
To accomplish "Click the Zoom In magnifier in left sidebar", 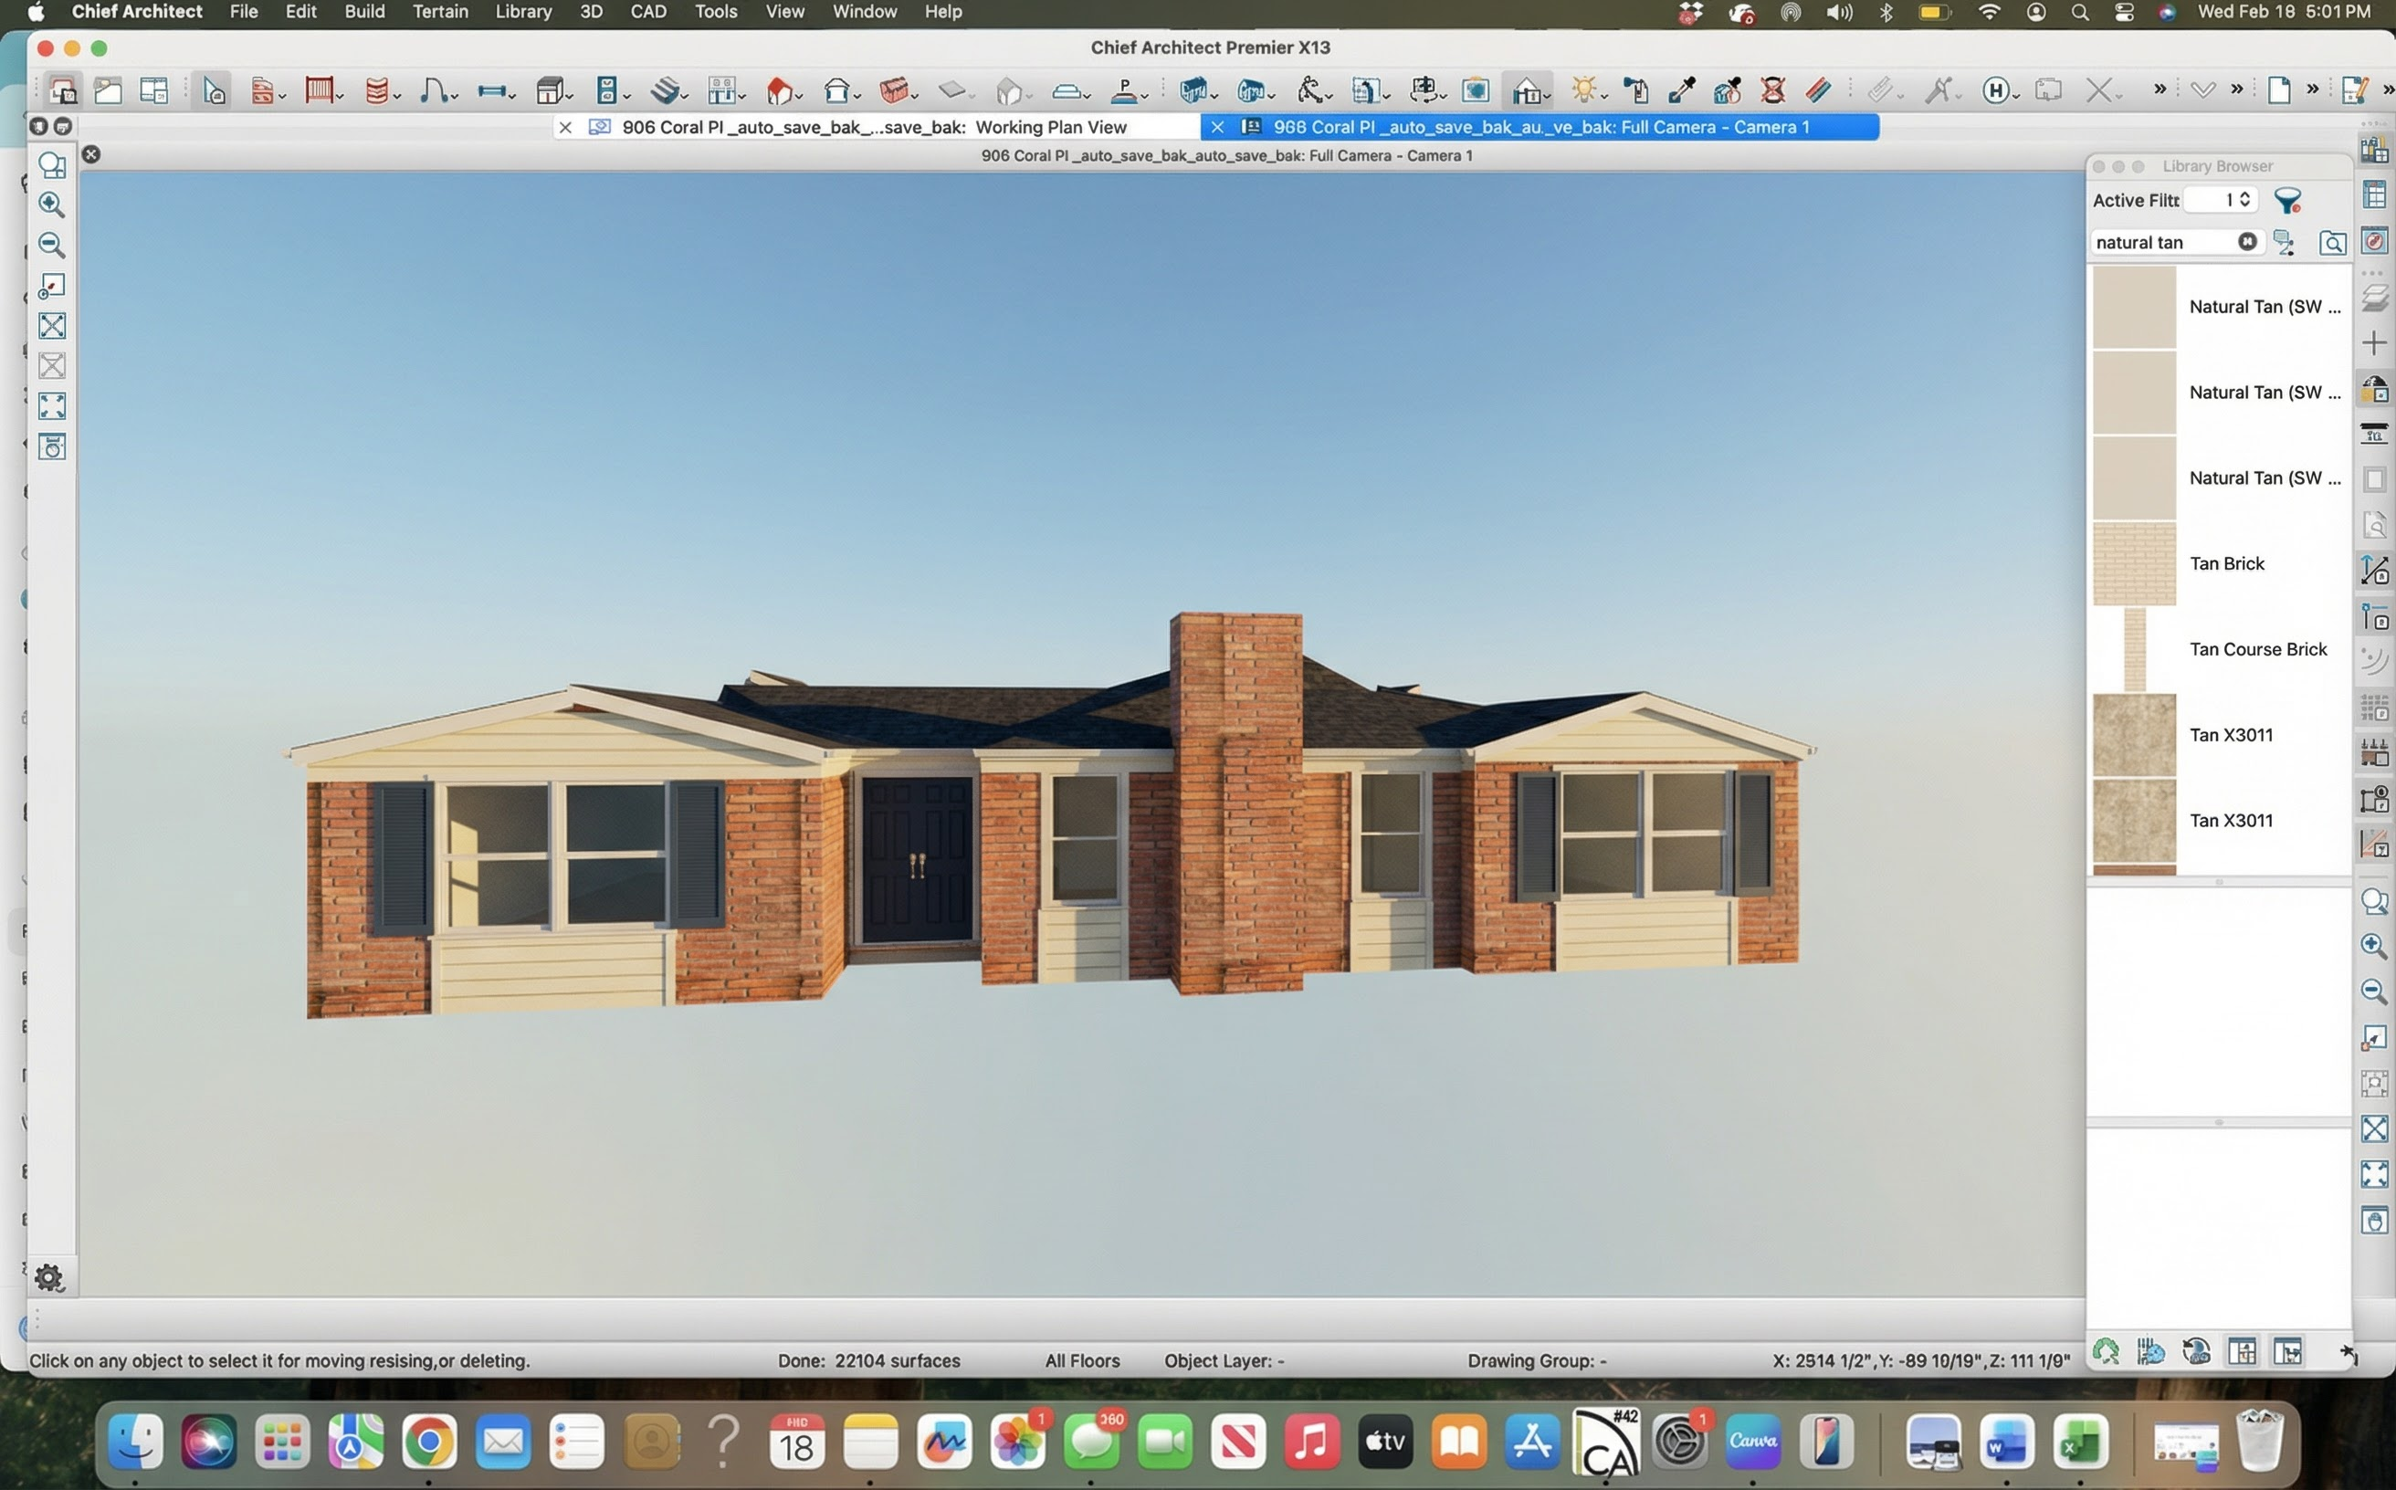I will tap(51, 205).
